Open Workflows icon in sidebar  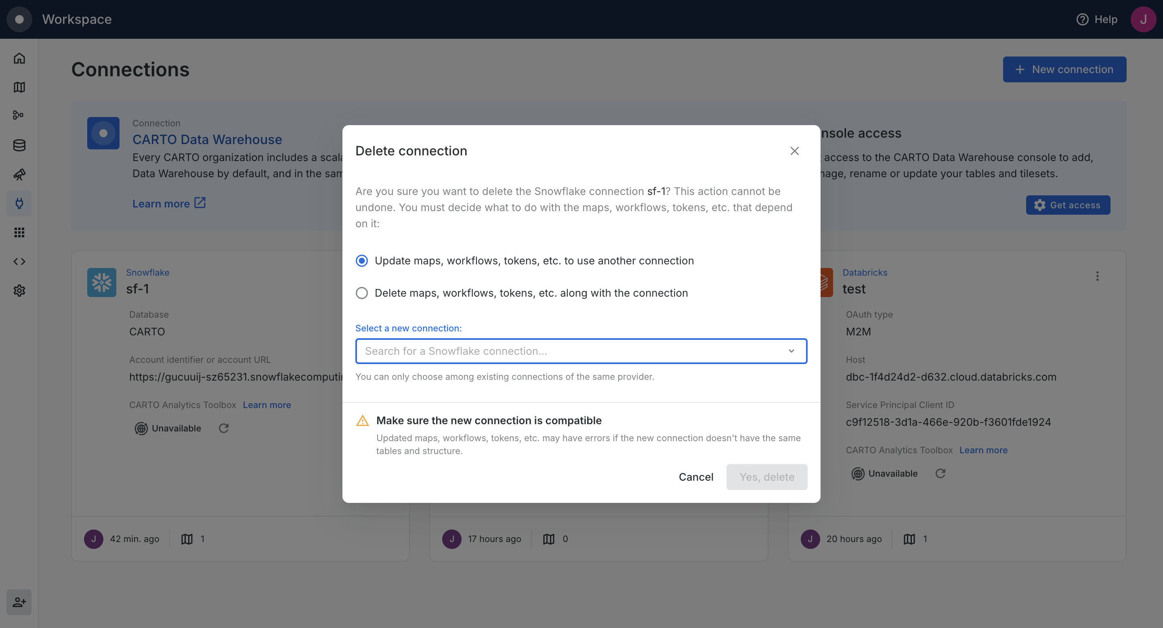(x=19, y=115)
